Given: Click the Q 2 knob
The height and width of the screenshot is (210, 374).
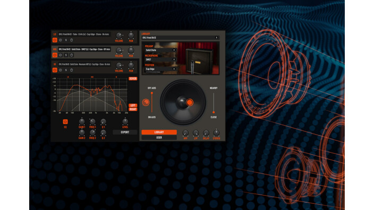Looking at the screenshot, I should (x=103, y=133).
